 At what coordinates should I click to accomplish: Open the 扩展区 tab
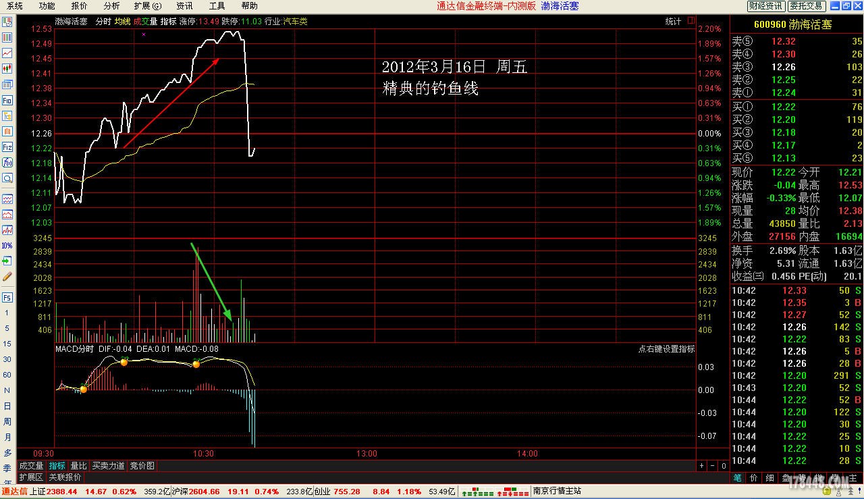pyautogui.click(x=31, y=477)
